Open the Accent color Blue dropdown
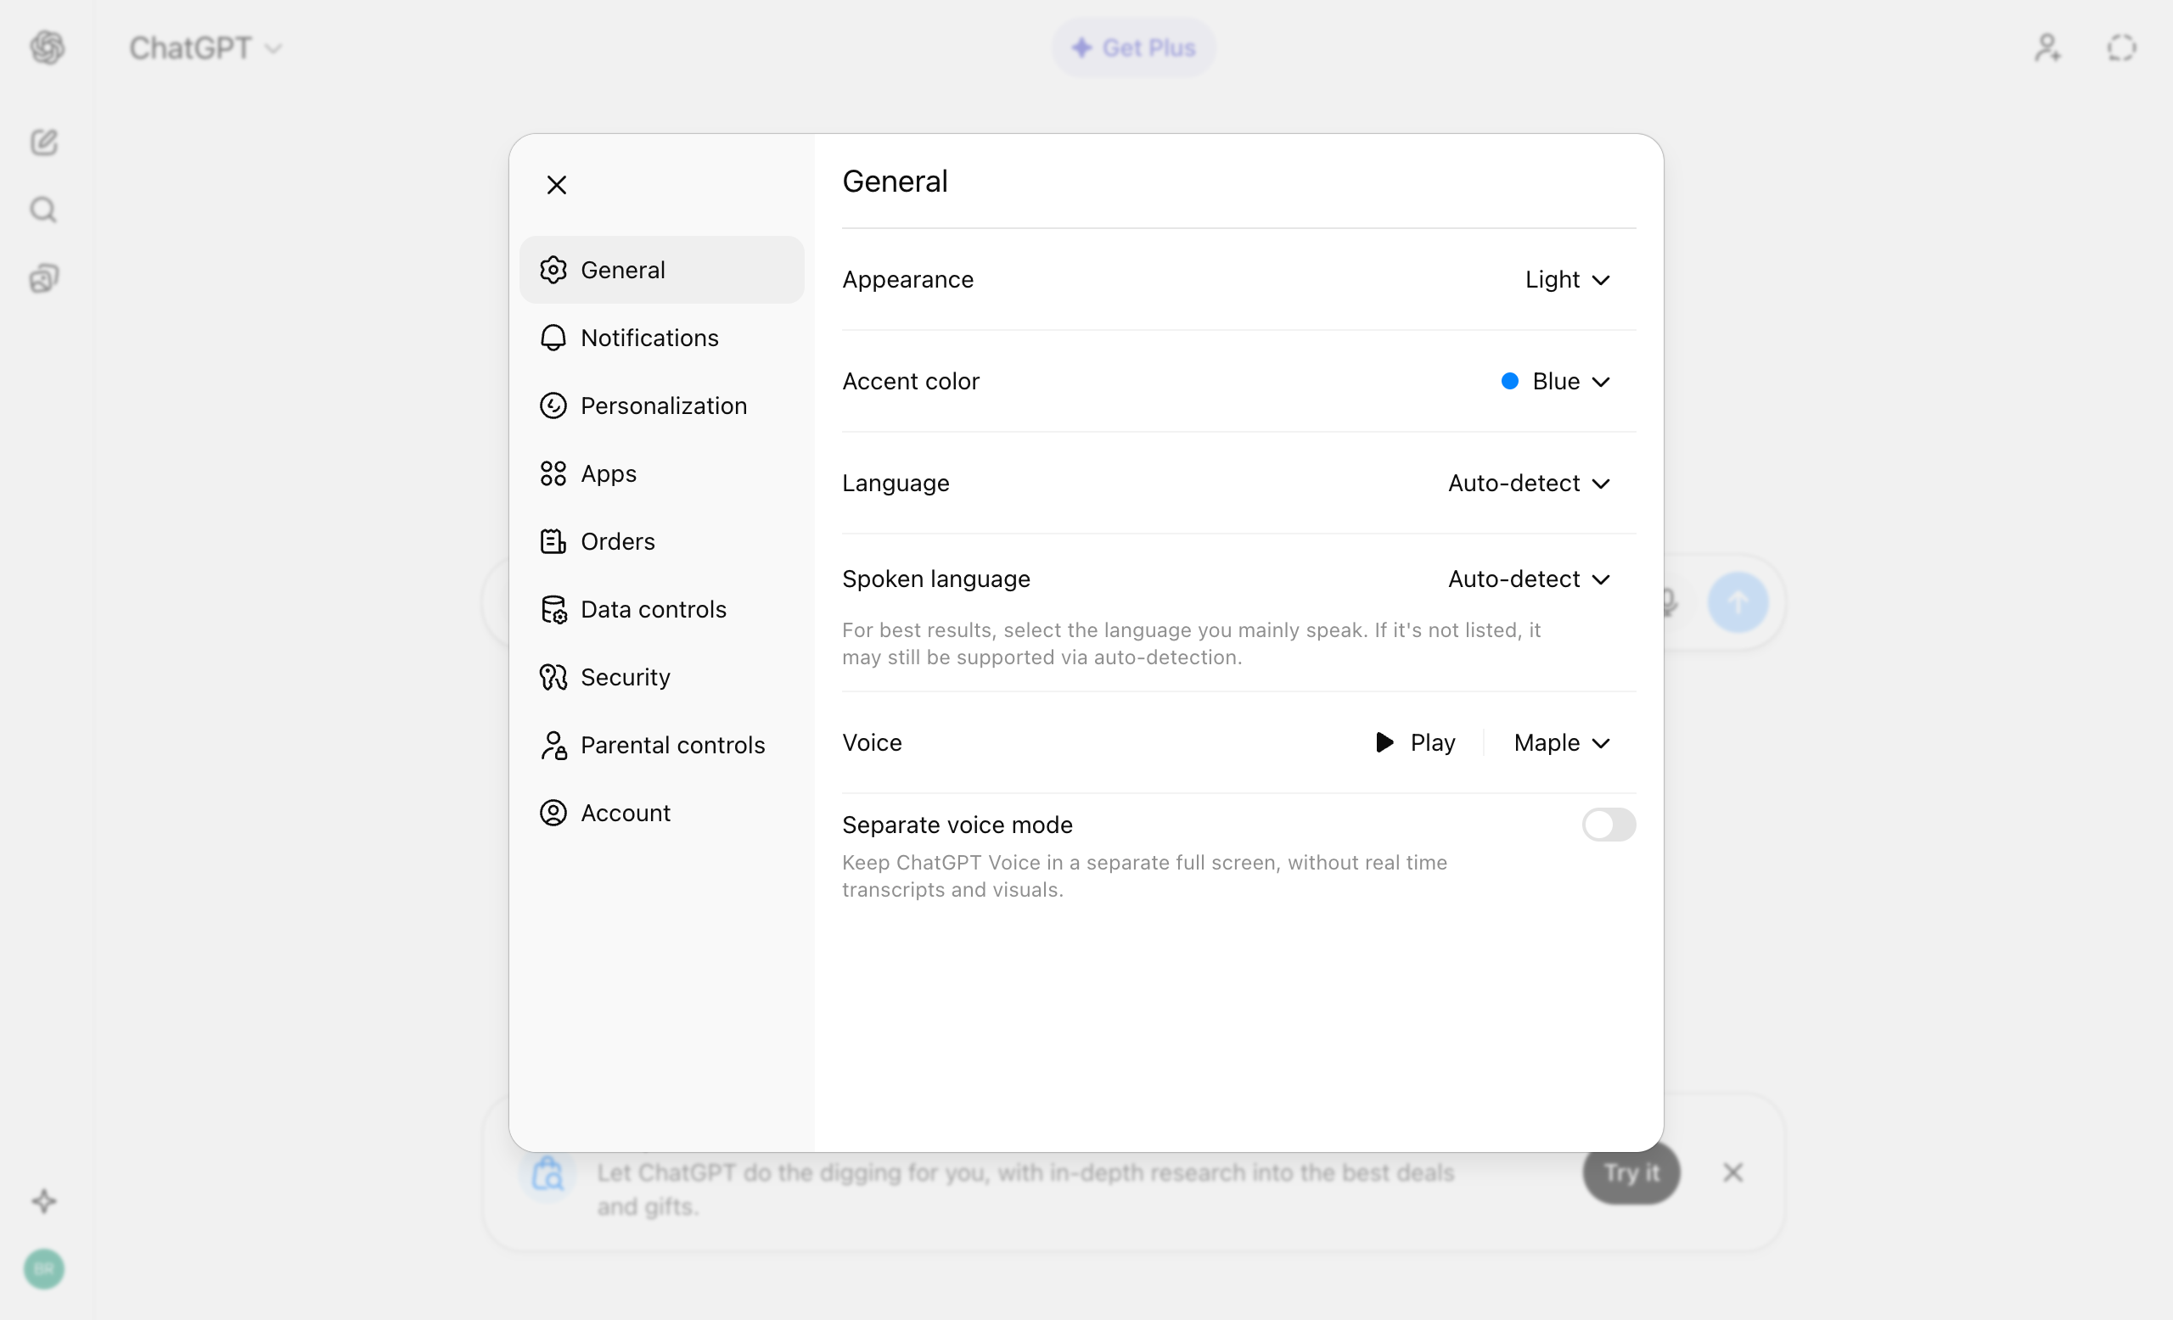Viewport: 2173px width, 1320px height. click(1556, 381)
